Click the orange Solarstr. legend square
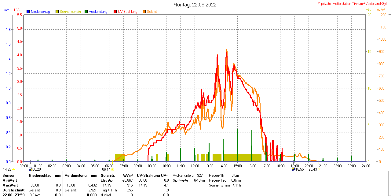The height and width of the screenshot is (196, 391). pyautogui.click(x=144, y=12)
